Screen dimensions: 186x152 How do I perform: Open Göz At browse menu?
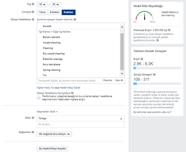[x=119, y=80]
